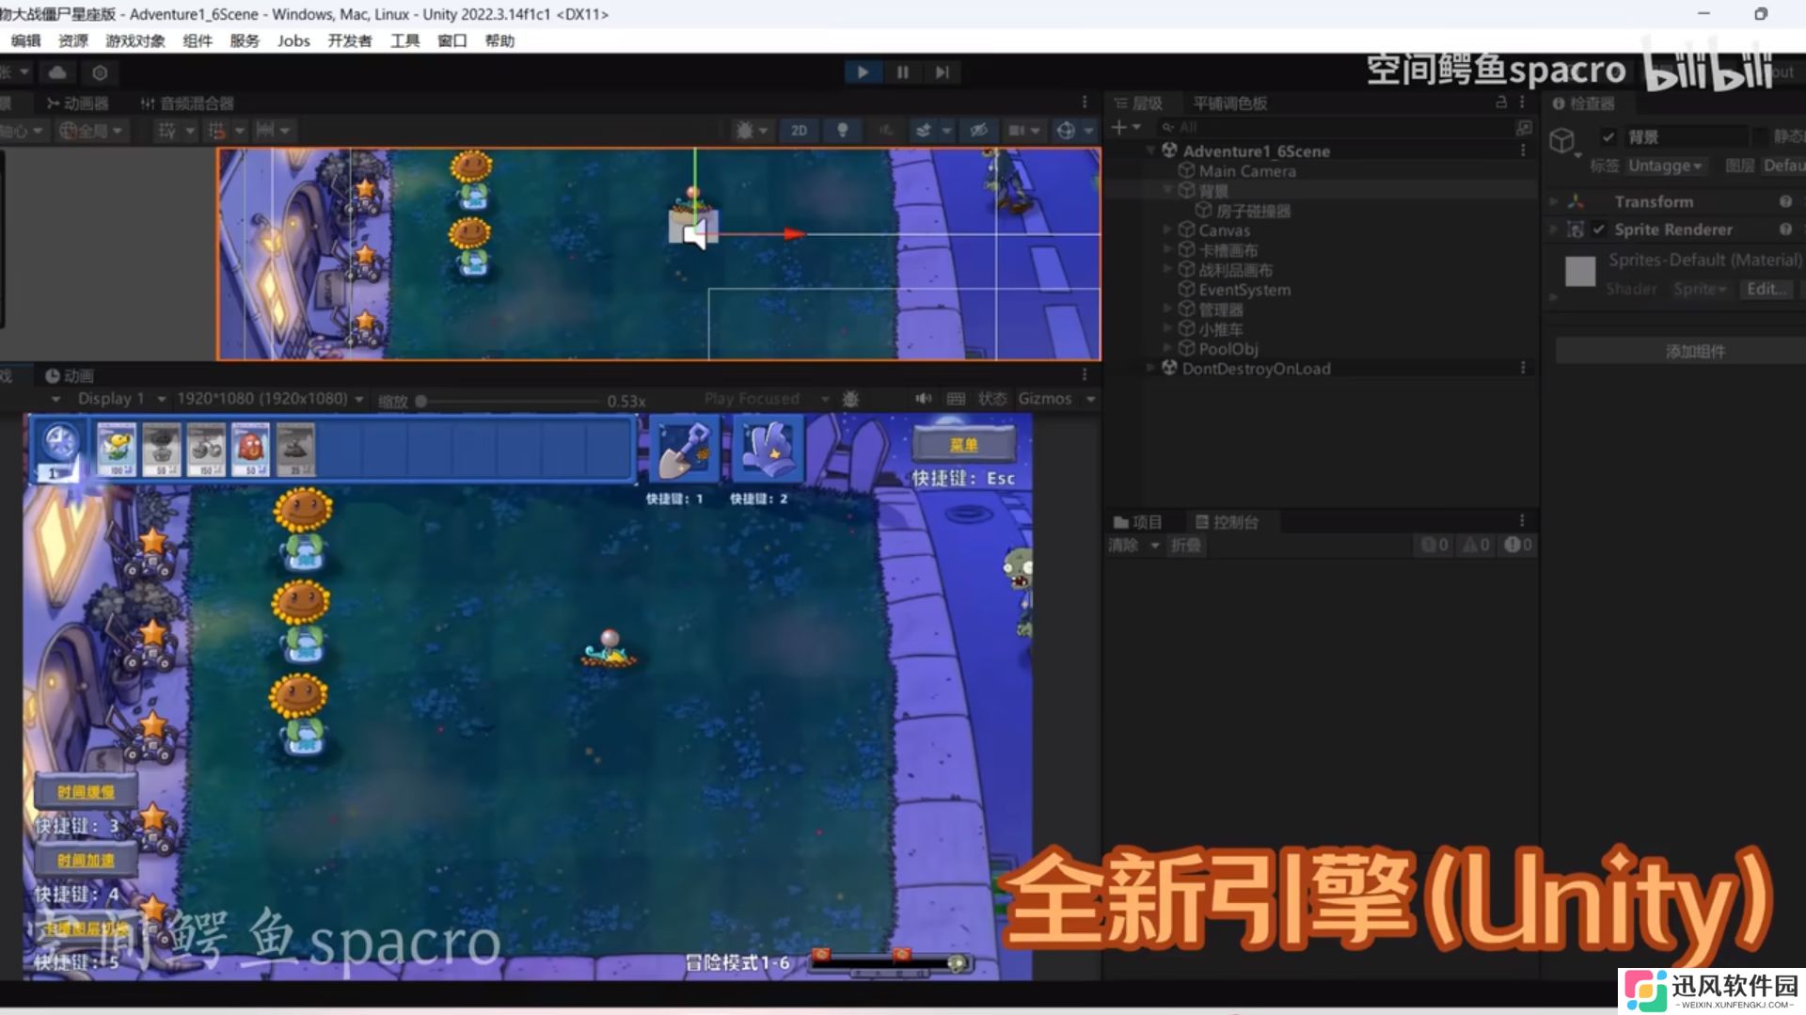Open the 平铺调色板 Tile Palette tab

pos(1229,103)
